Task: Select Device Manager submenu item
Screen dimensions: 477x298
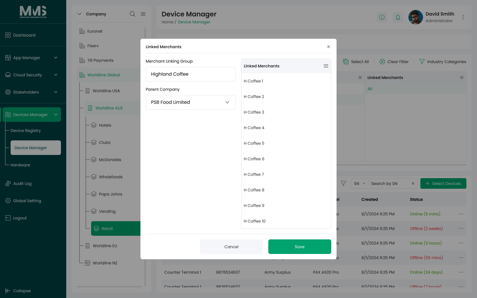Action: click(36, 148)
